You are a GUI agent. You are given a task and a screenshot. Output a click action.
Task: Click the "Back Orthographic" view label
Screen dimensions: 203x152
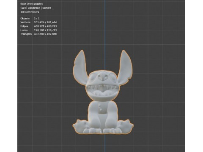(x=32, y=4)
